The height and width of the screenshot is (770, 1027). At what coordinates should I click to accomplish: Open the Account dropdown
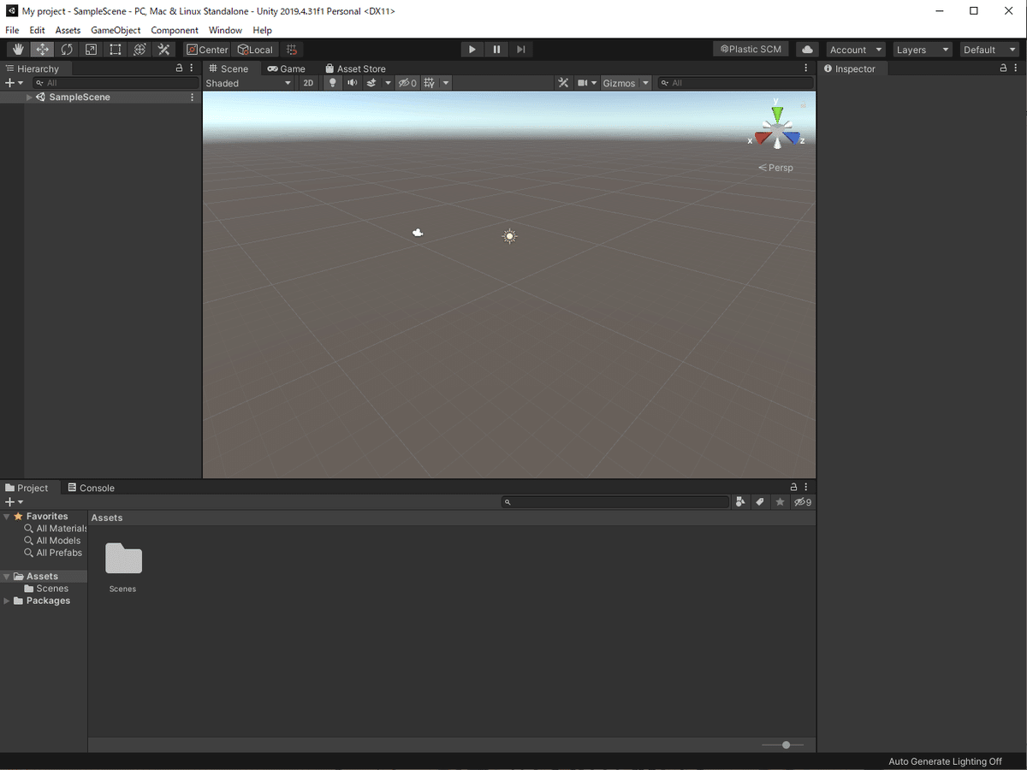[x=856, y=50]
